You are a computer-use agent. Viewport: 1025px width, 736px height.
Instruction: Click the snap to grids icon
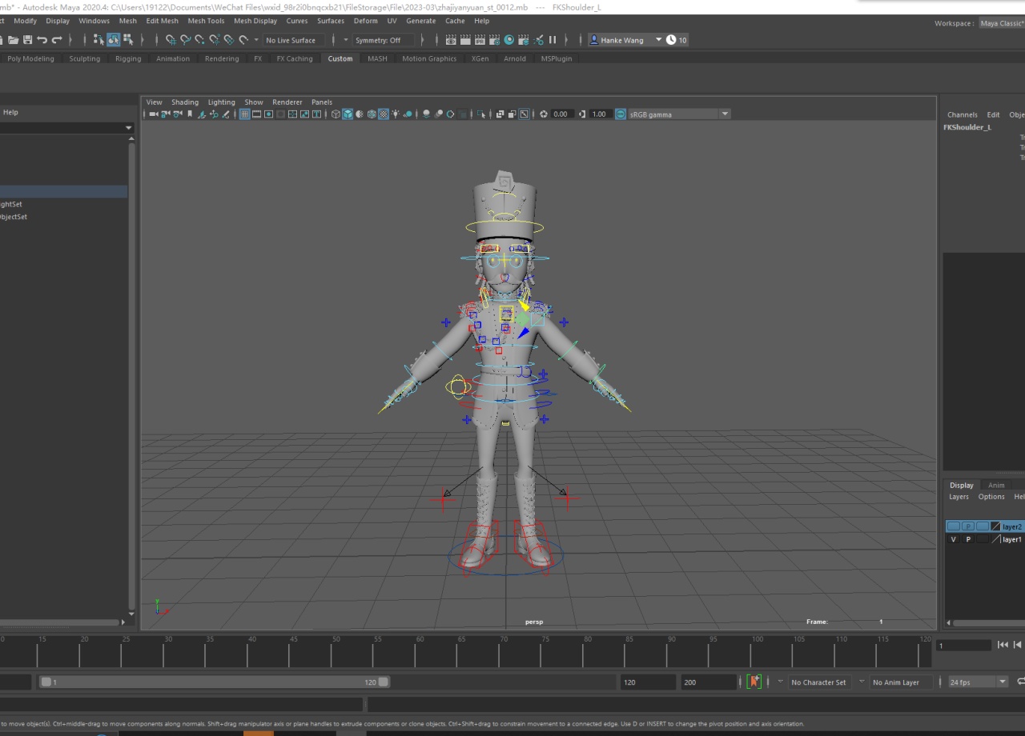click(x=171, y=40)
